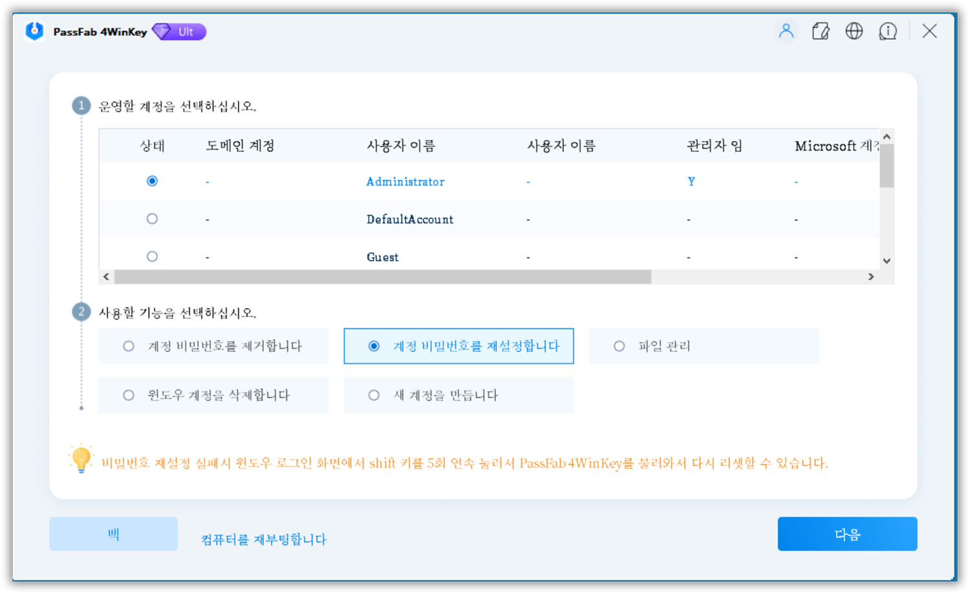This screenshot has width=970, height=594.
Task: Select the Administrator account radio button
Action: click(x=152, y=181)
